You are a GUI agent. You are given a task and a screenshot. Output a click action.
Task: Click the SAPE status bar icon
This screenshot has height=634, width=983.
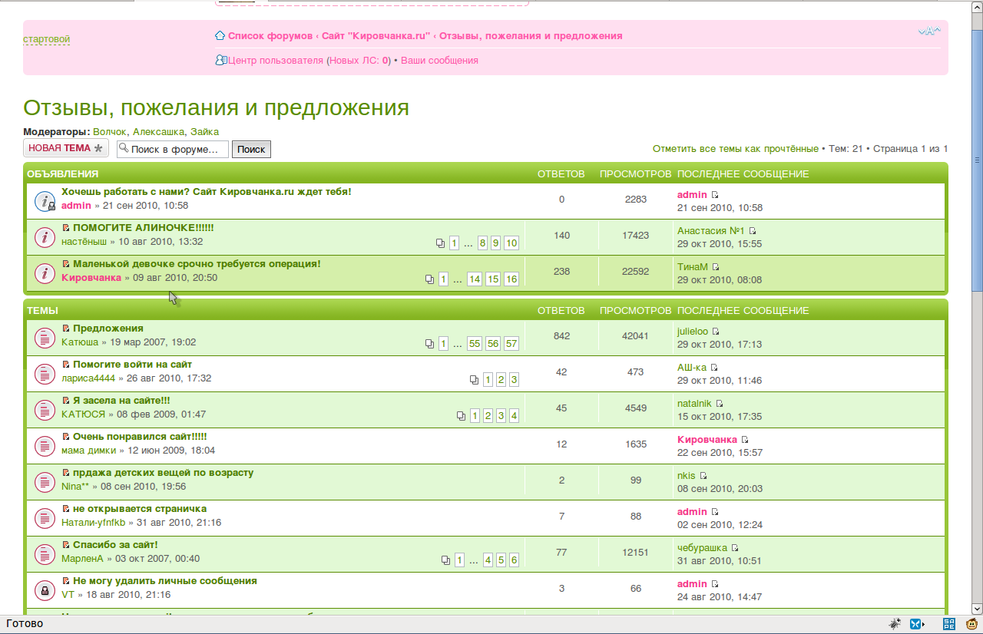pyautogui.click(x=949, y=623)
